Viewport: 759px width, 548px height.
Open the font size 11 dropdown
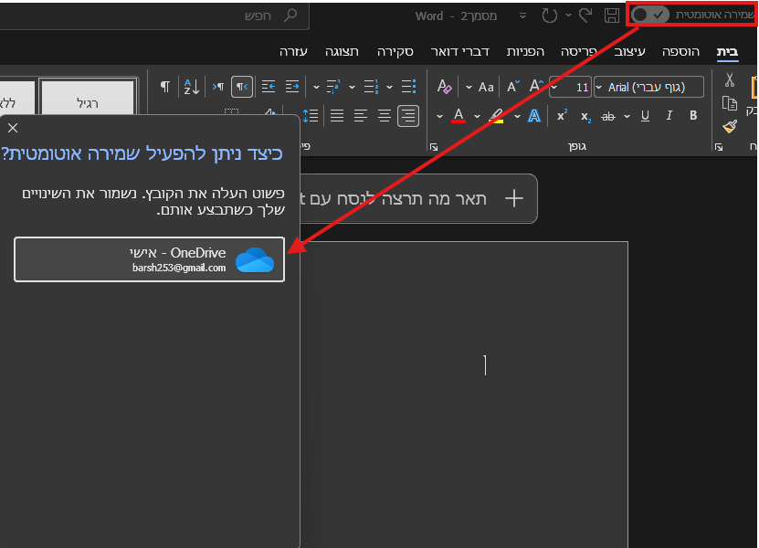(554, 88)
